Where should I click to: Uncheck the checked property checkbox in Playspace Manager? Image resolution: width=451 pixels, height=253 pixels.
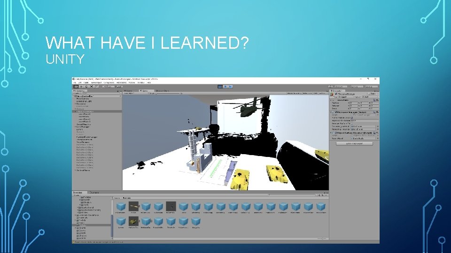(352, 118)
